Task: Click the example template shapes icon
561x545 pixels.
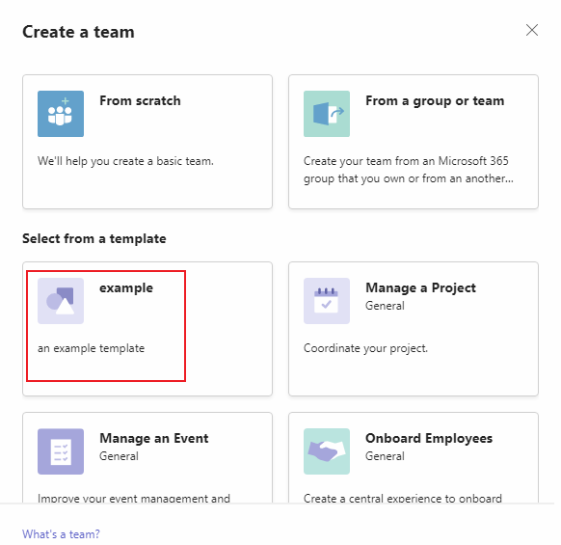Action: point(61,301)
